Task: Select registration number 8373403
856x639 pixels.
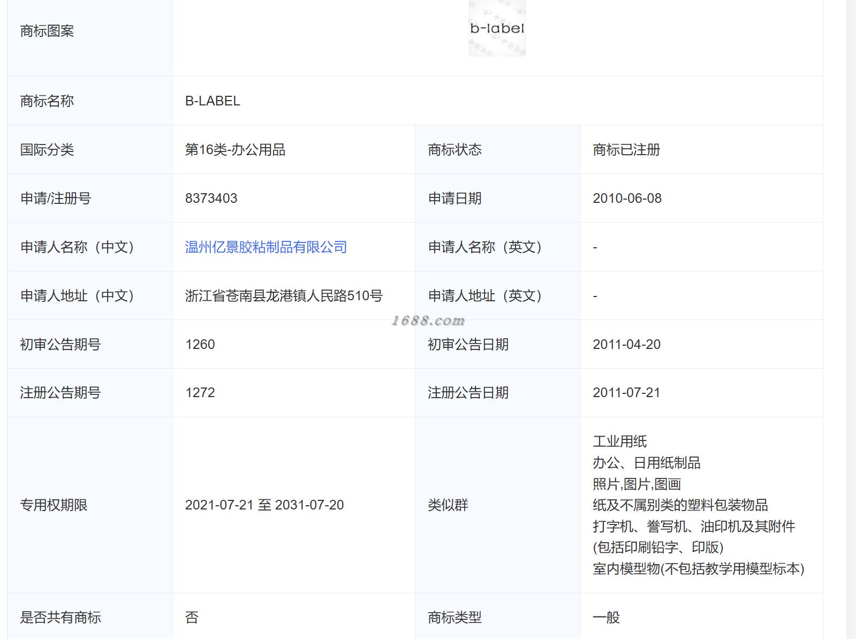Action: coord(211,199)
